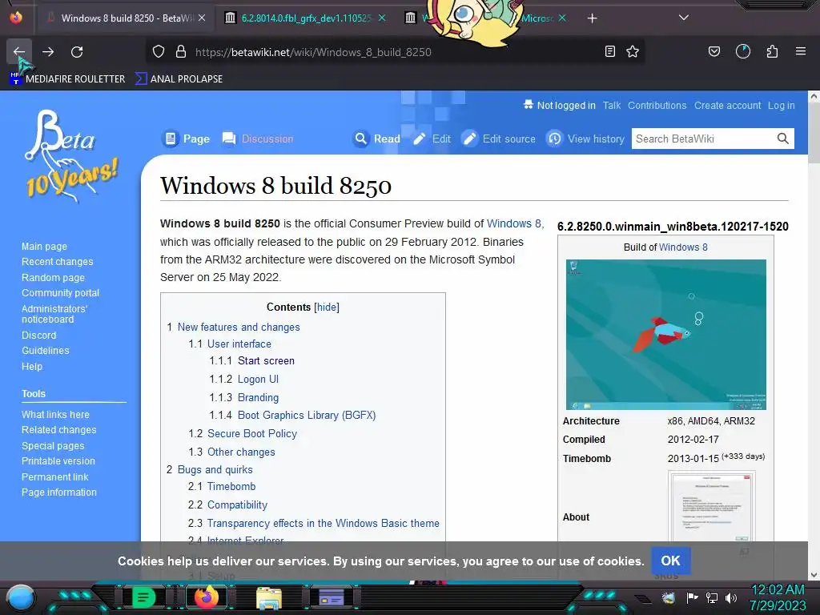Image resolution: width=820 pixels, height=615 pixels.
Task: List all tabs with the chevron
Action: coord(684,18)
